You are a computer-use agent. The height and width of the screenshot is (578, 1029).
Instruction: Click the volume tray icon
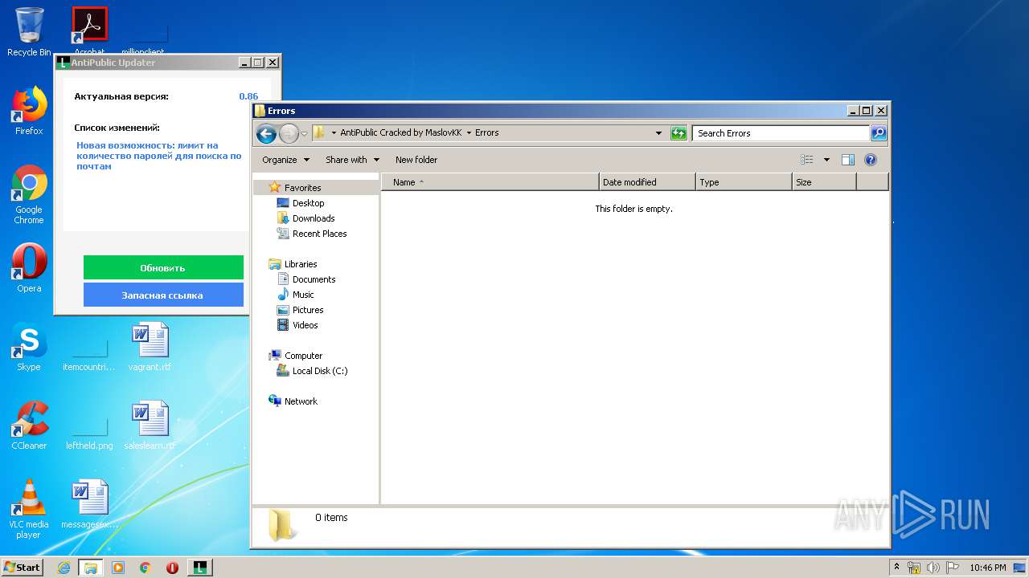pyautogui.click(x=933, y=568)
